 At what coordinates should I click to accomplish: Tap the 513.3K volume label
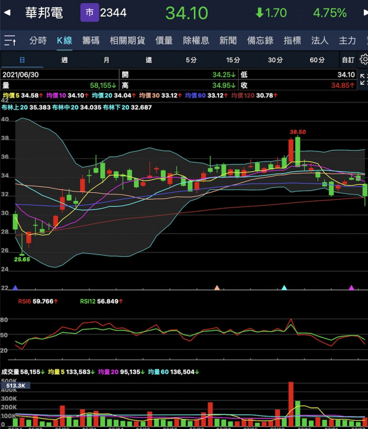pyautogui.click(x=16, y=385)
